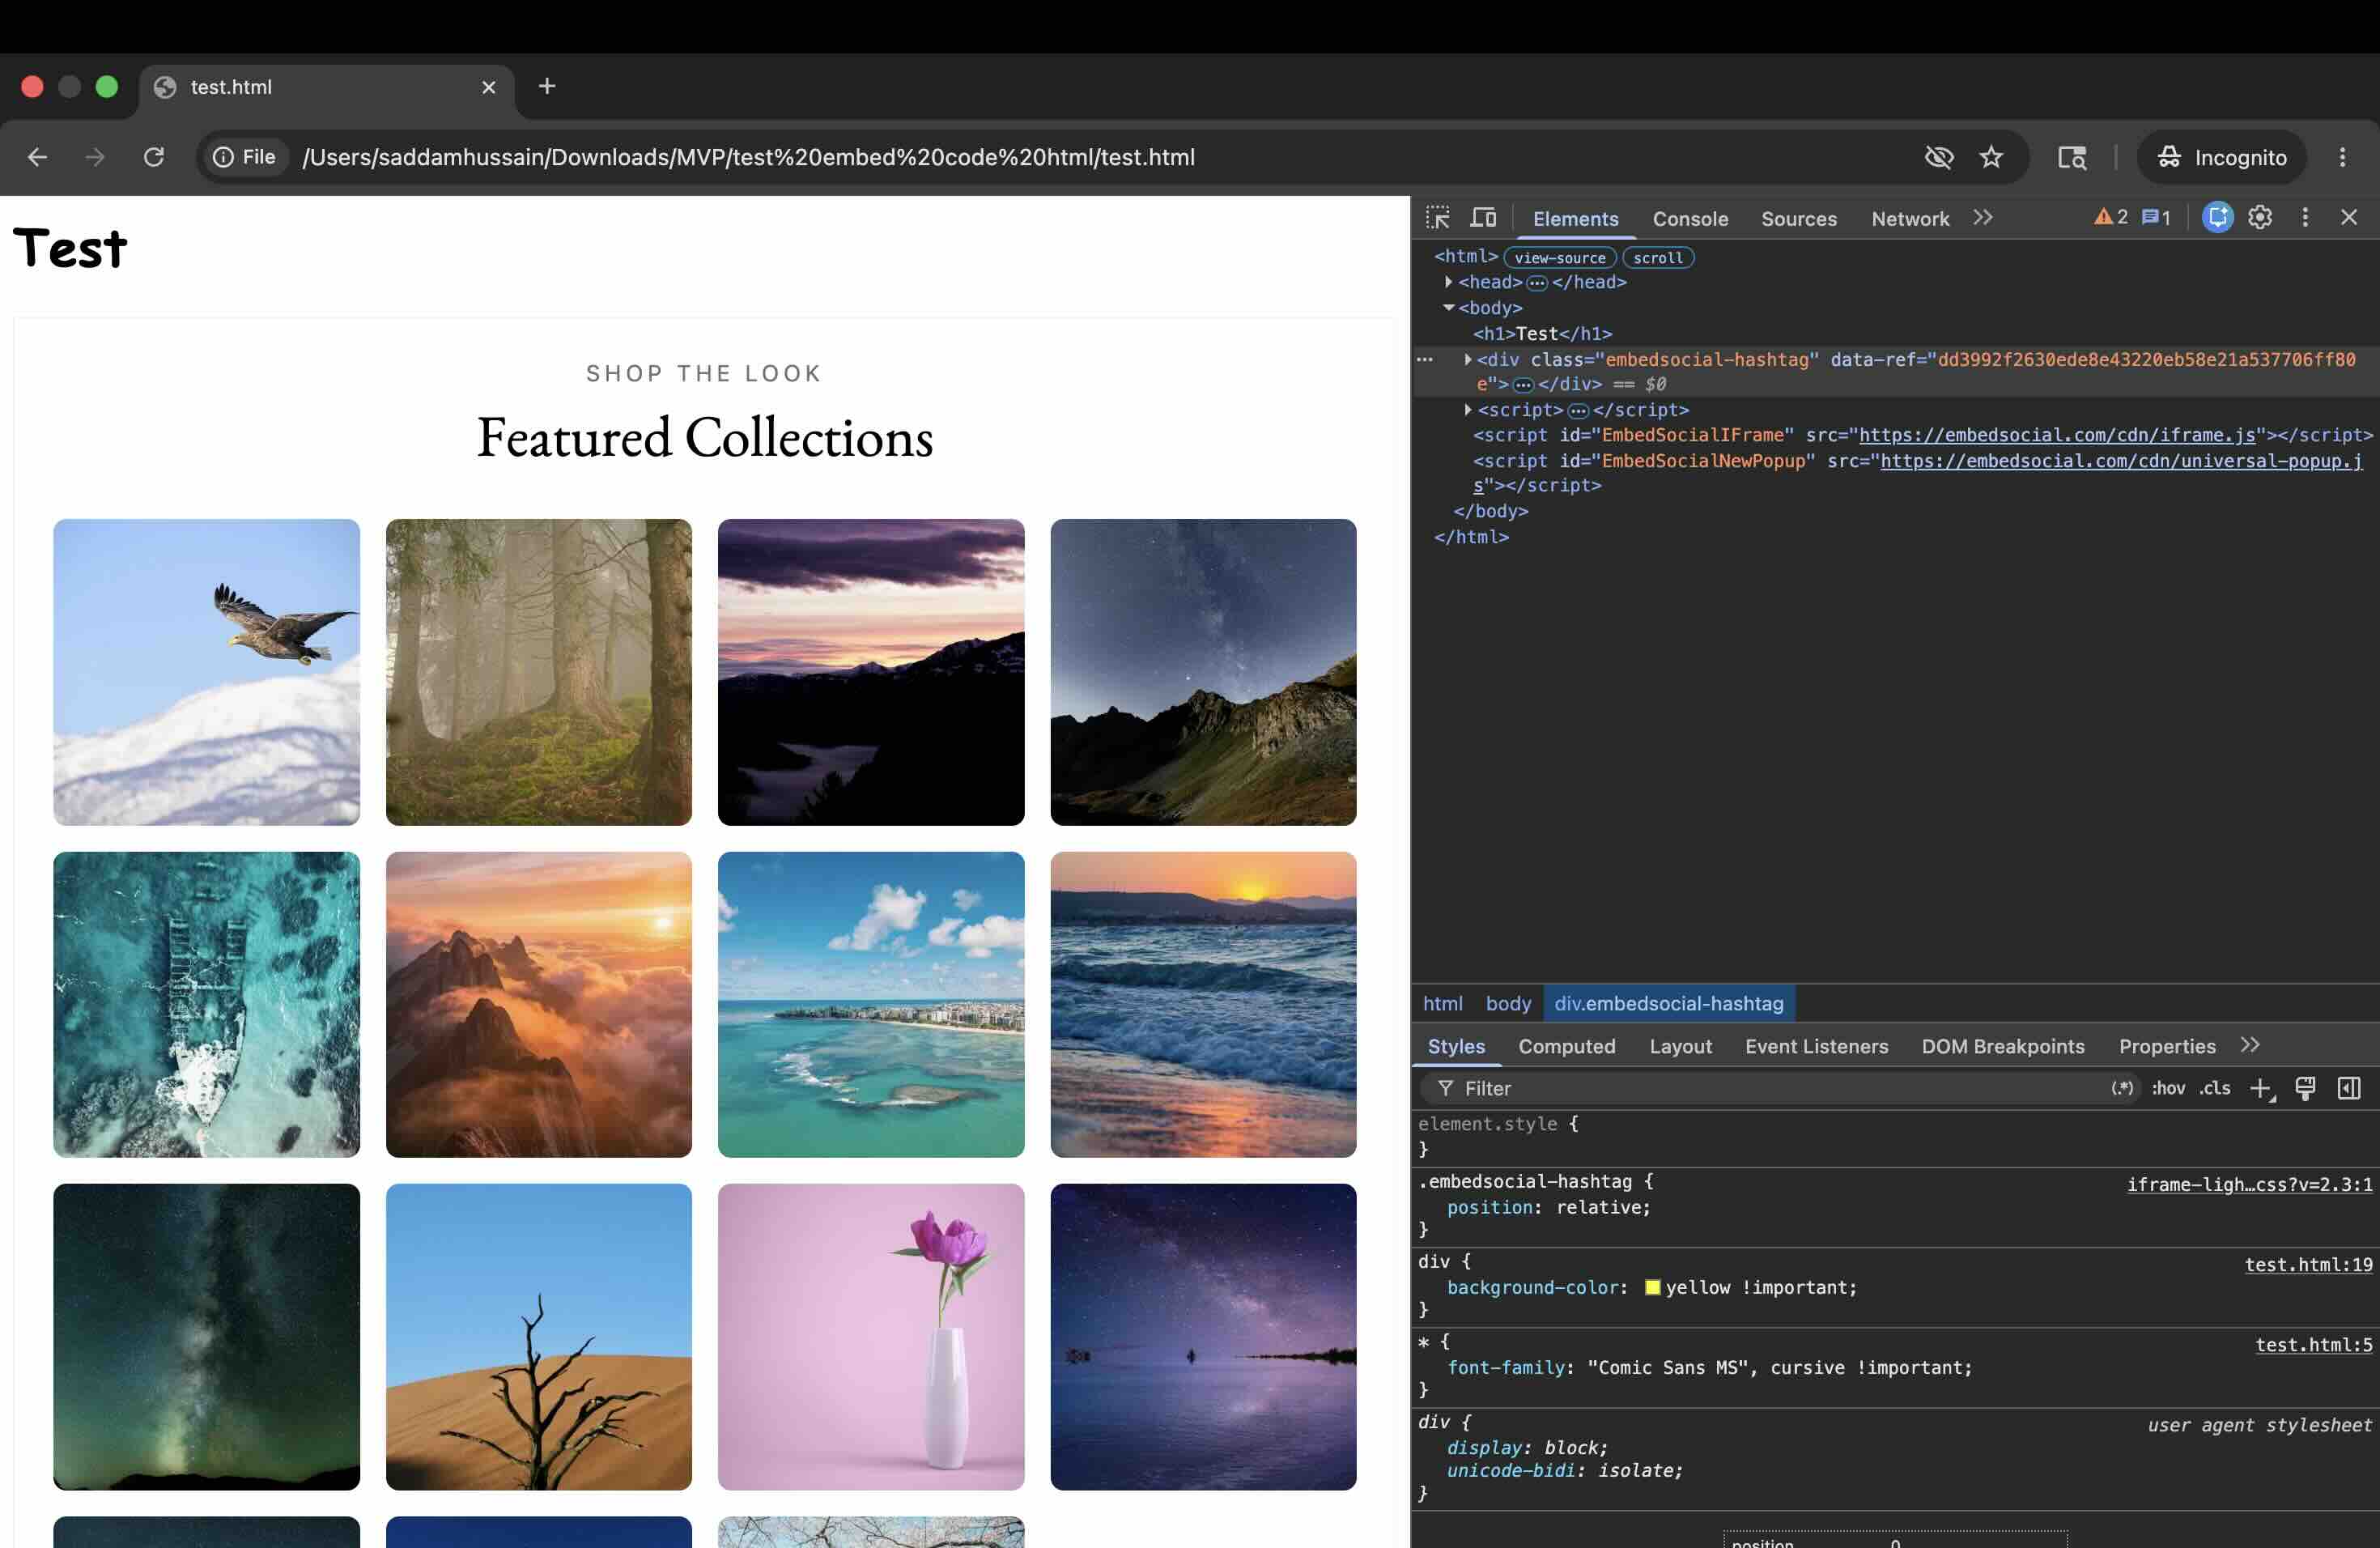Image resolution: width=2380 pixels, height=1548 pixels.
Task: Click the inspect element picker icon
Action: (1438, 218)
